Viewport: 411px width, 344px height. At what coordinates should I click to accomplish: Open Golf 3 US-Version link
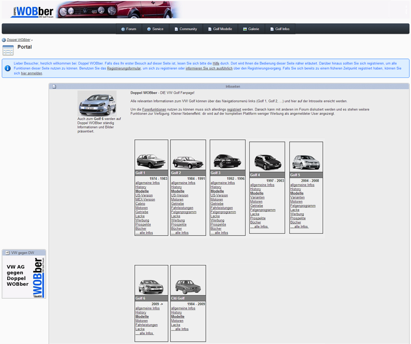(219, 196)
